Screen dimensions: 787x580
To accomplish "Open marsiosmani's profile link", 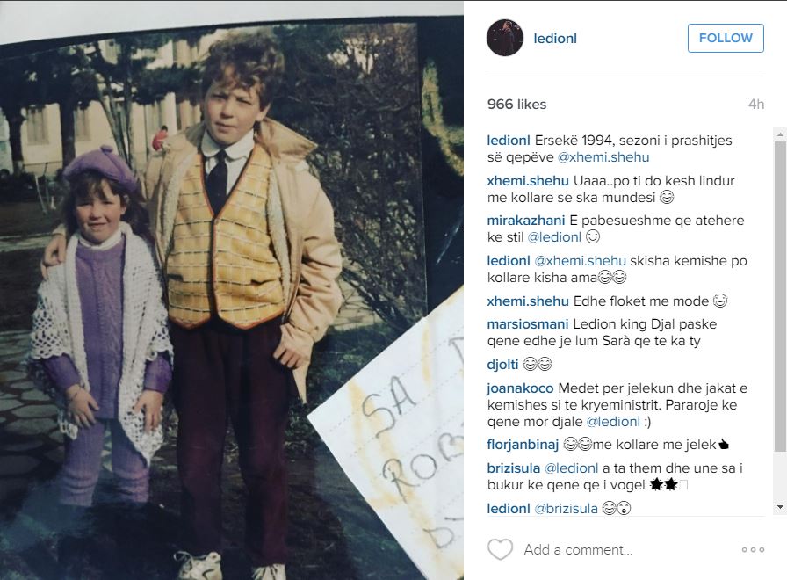I will tap(528, 324).
